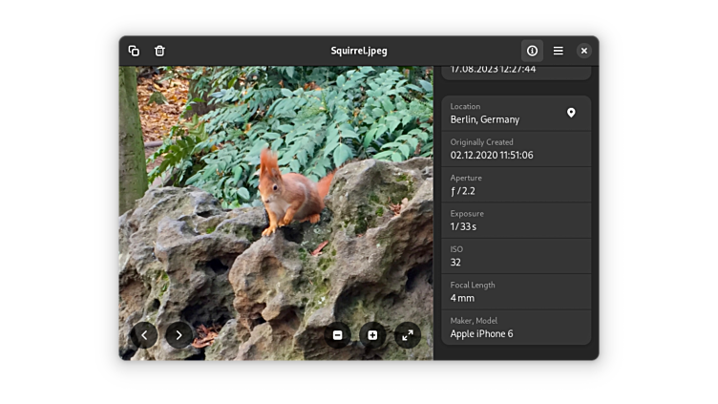
Task: Zoom in with the plus button
Action: coord(372,335)
